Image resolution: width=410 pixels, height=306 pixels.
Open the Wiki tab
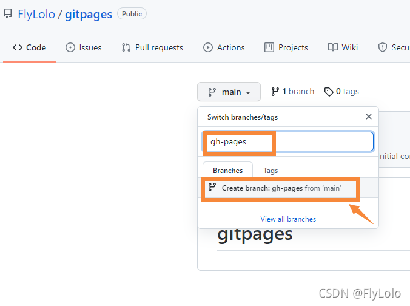(x=343, y=47)
